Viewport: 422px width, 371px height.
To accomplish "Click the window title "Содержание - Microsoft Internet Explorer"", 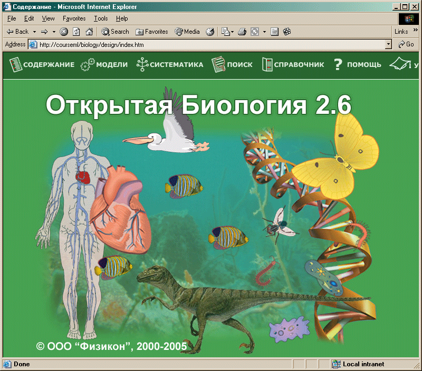I will pyautogui.click(x=75, y=7).
